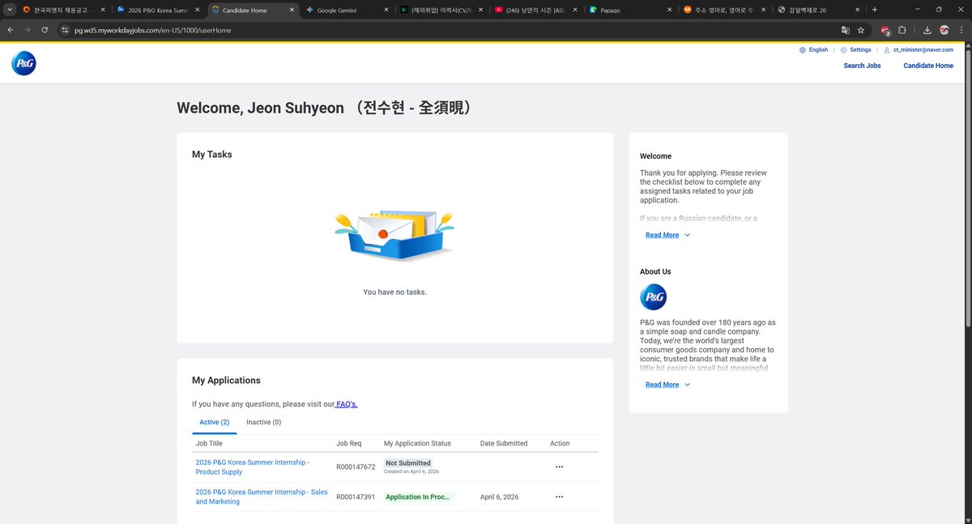Open 2026 P&G Korea Summer Internship - Sales and Marketing
The width and height of the screenshot is (972, 524).
coord(262,496)
